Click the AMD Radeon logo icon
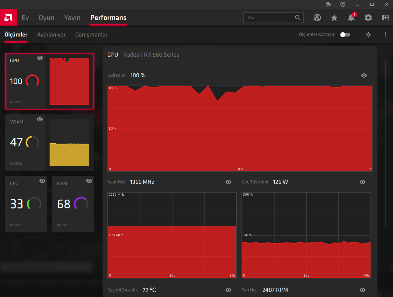393x297 pixels. pyautogui.click(x=8, y=17)
